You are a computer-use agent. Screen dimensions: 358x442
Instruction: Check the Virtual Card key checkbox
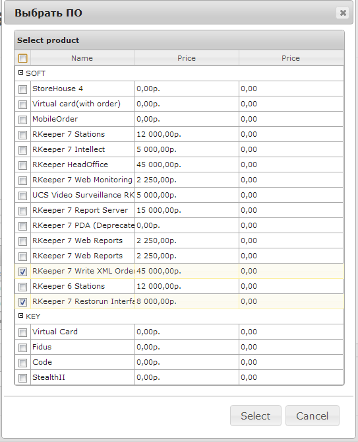(x=23, y=332)
